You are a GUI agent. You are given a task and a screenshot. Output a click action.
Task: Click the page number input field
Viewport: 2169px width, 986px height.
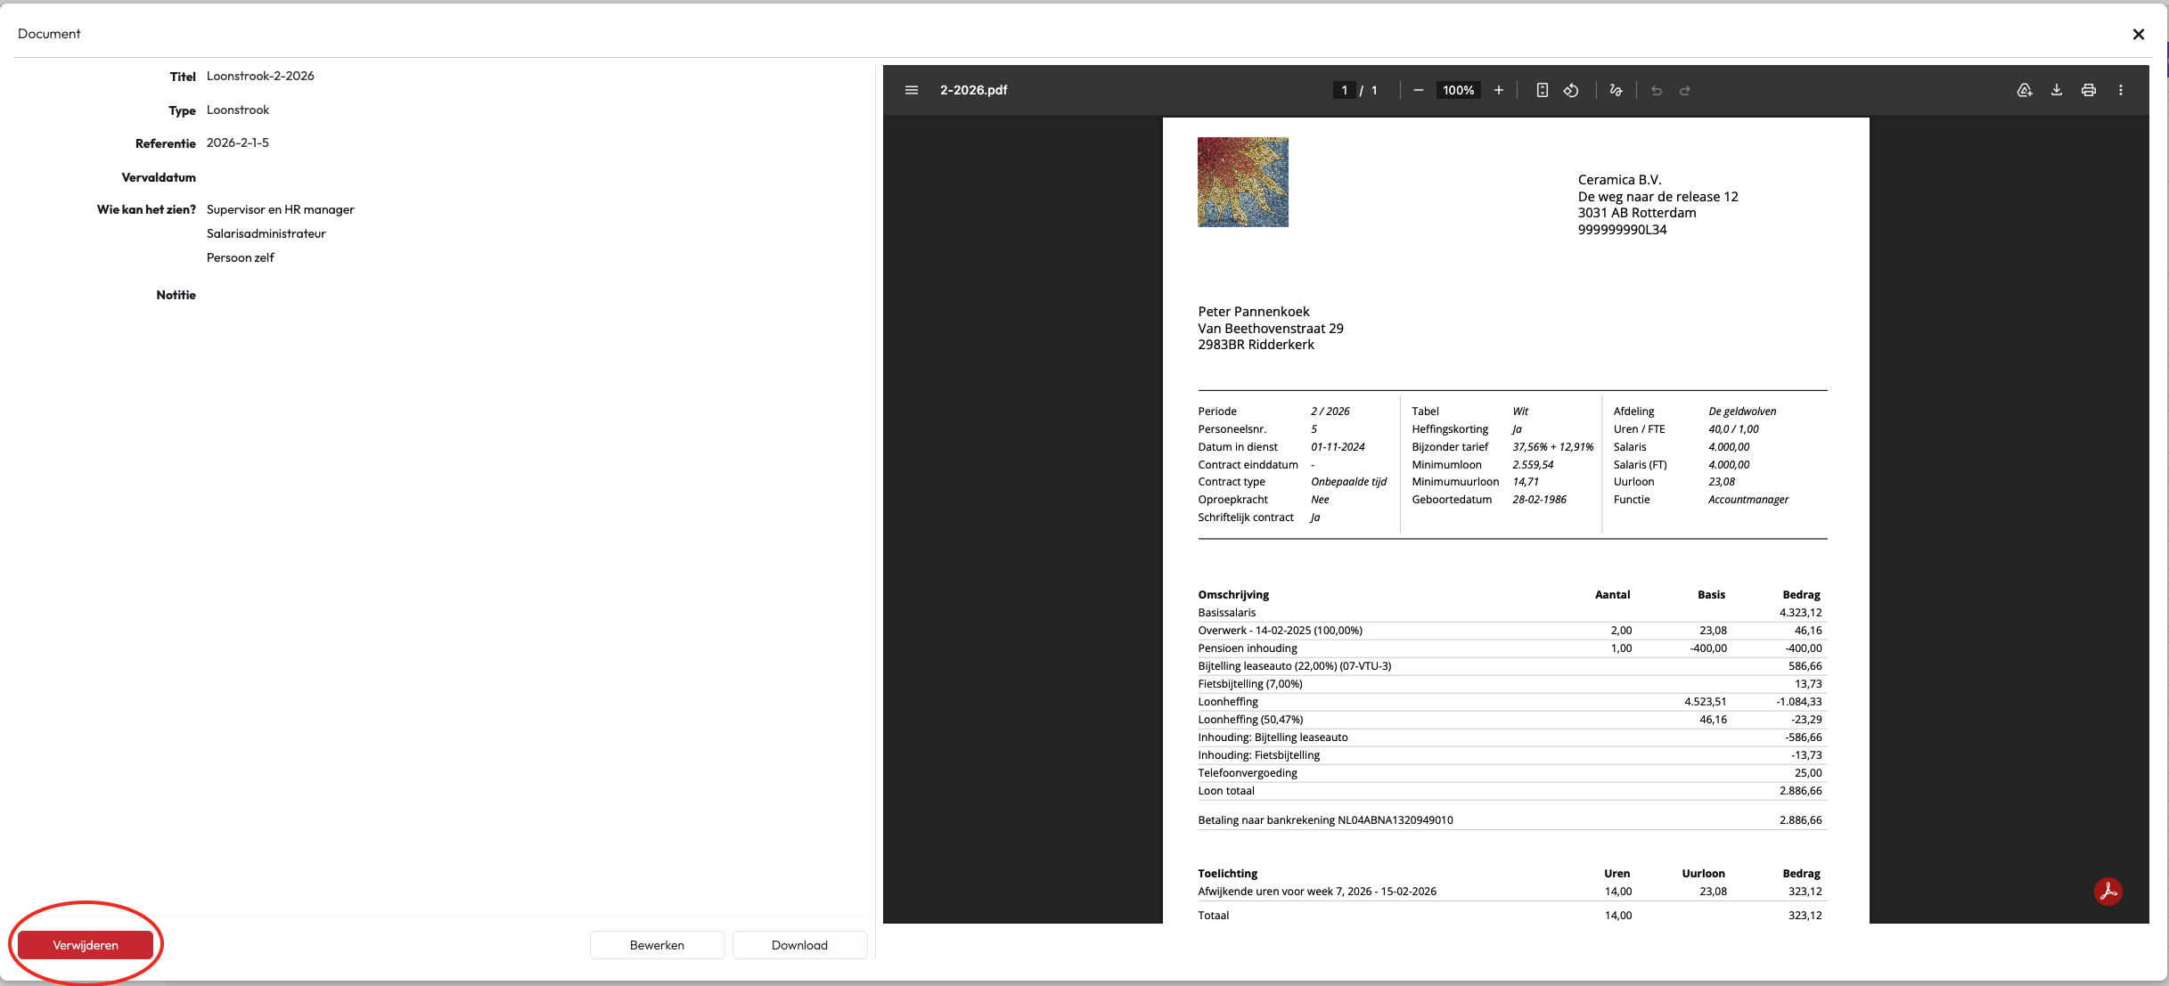coord(1344,90)
